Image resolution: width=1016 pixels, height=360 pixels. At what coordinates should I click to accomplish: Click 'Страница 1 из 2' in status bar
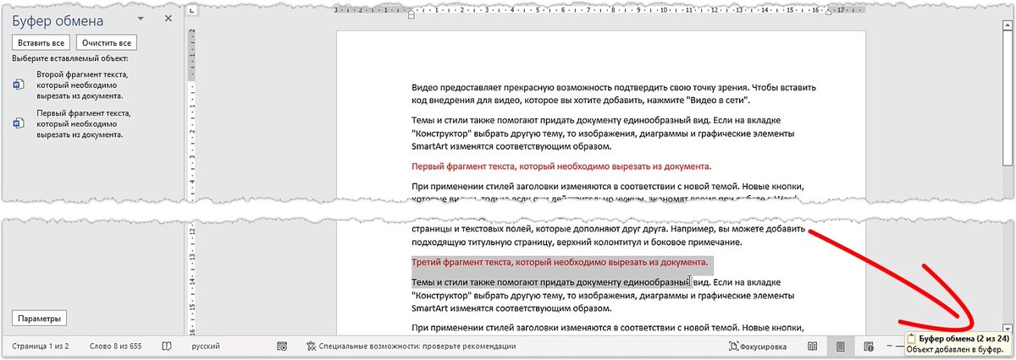[x=41, y=346]
